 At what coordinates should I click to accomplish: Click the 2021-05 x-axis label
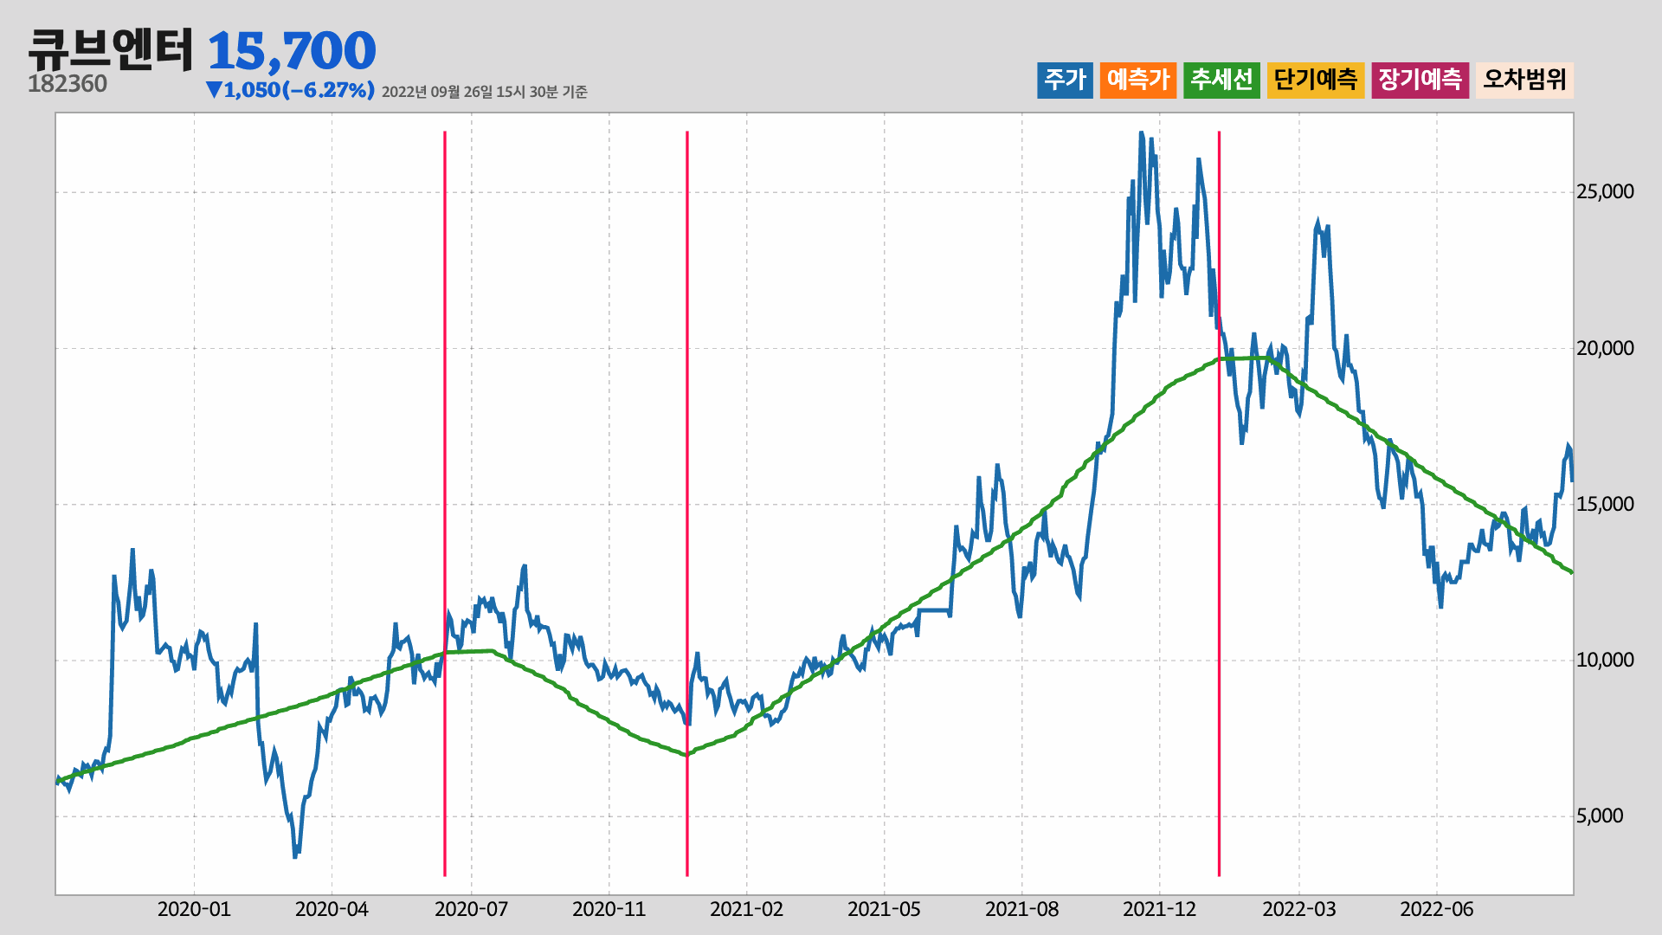coord(884,909)
